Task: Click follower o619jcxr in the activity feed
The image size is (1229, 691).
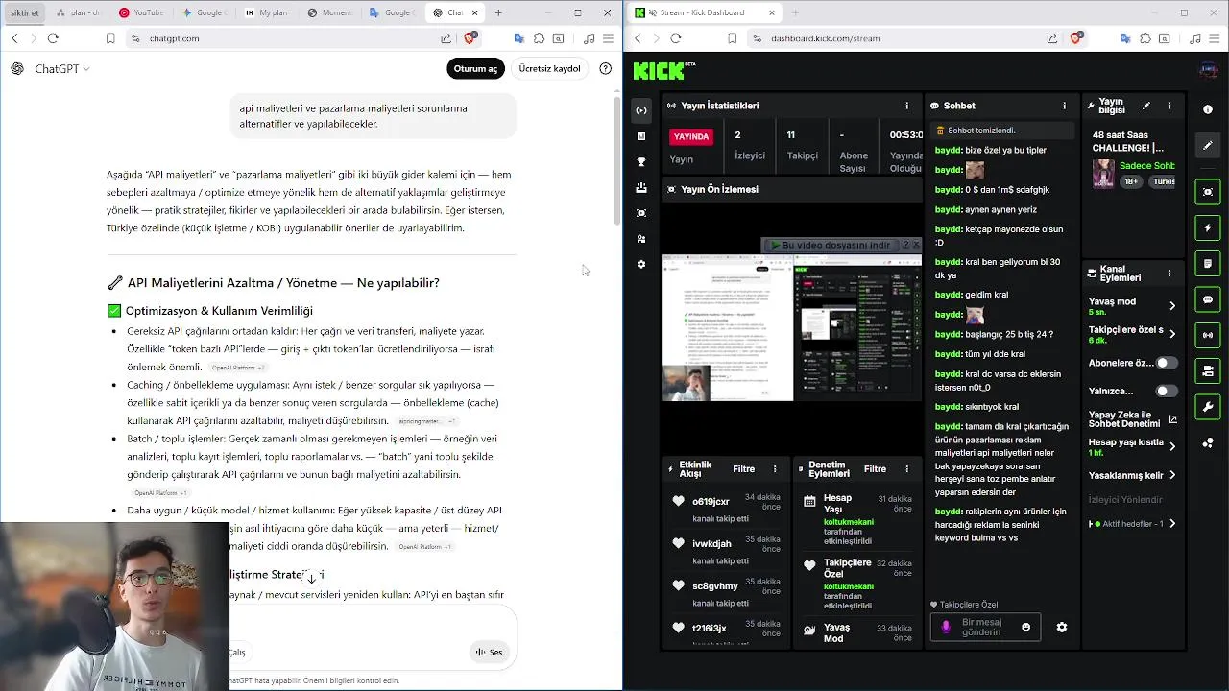Action: click(711, 502)
